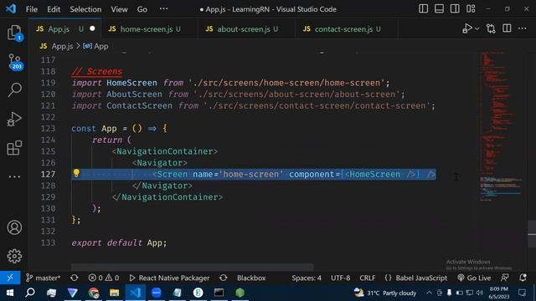Screen dimensions: 536x301
Task: Expand the overflow menu bar ellipsis
Action: pos(164,9)
